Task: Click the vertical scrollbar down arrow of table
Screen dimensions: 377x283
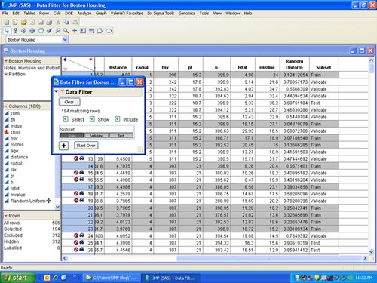Action: 371,251
